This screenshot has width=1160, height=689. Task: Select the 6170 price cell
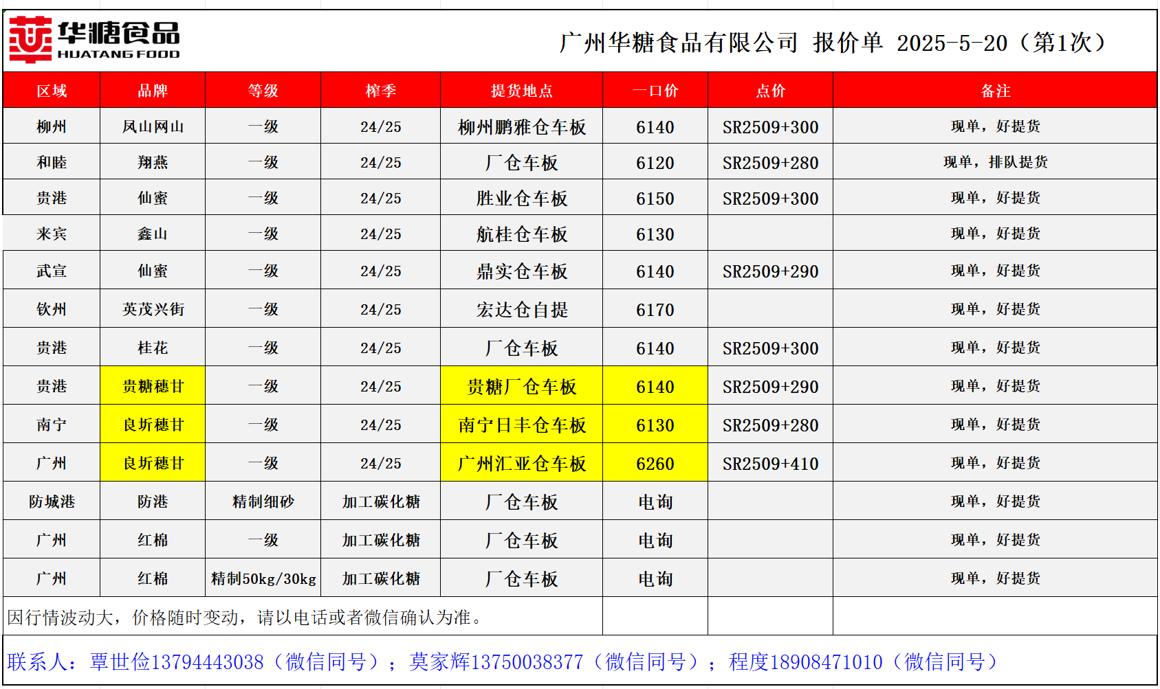[655, 310]
